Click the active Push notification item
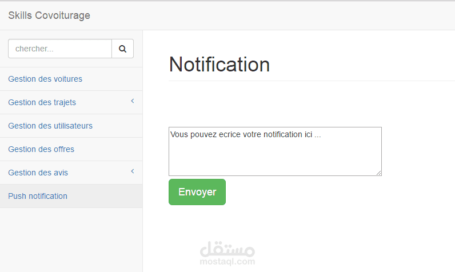 (38, 196)
